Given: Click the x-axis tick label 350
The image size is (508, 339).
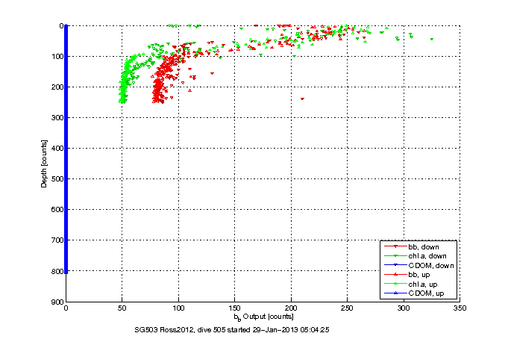Looking at the screenshot, I should click(x=460, y=308).
